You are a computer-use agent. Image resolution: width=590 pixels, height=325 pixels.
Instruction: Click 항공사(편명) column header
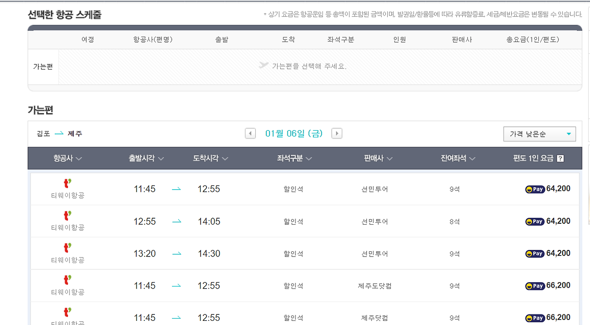(x=153, y=40)
